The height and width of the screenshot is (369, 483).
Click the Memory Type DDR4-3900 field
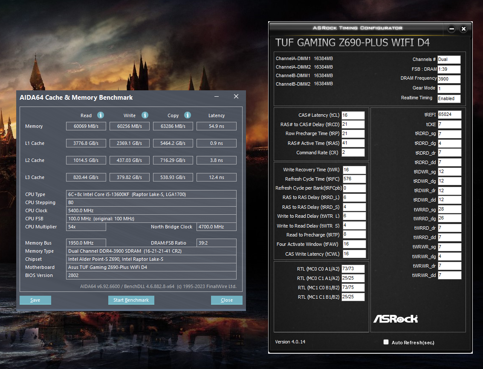151,251
